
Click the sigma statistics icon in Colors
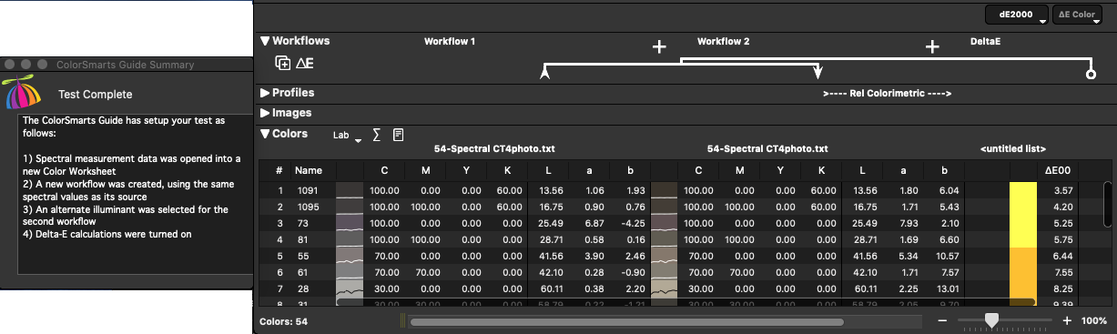click(377, 135)
